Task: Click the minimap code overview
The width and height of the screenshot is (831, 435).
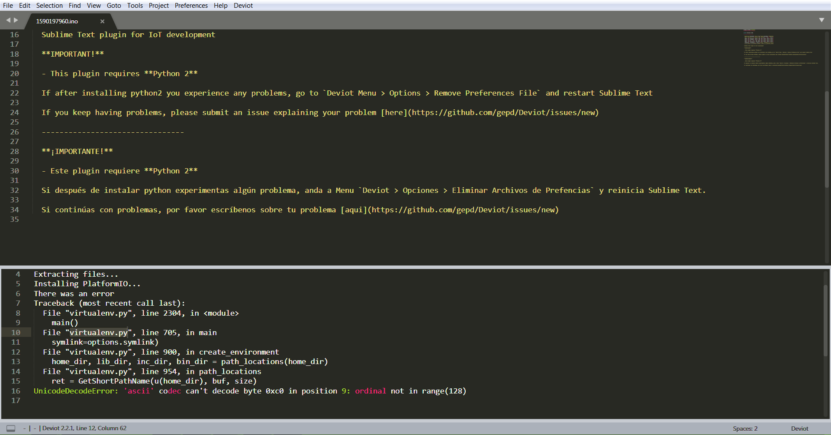Action: [781, 48]
